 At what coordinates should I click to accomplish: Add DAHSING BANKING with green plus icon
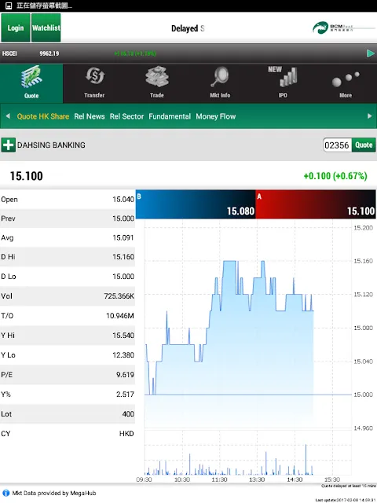[x=8, y=145]
